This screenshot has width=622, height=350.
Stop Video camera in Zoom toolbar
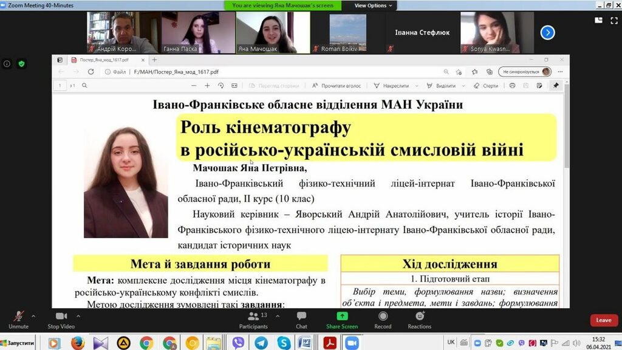pos(61,320)
